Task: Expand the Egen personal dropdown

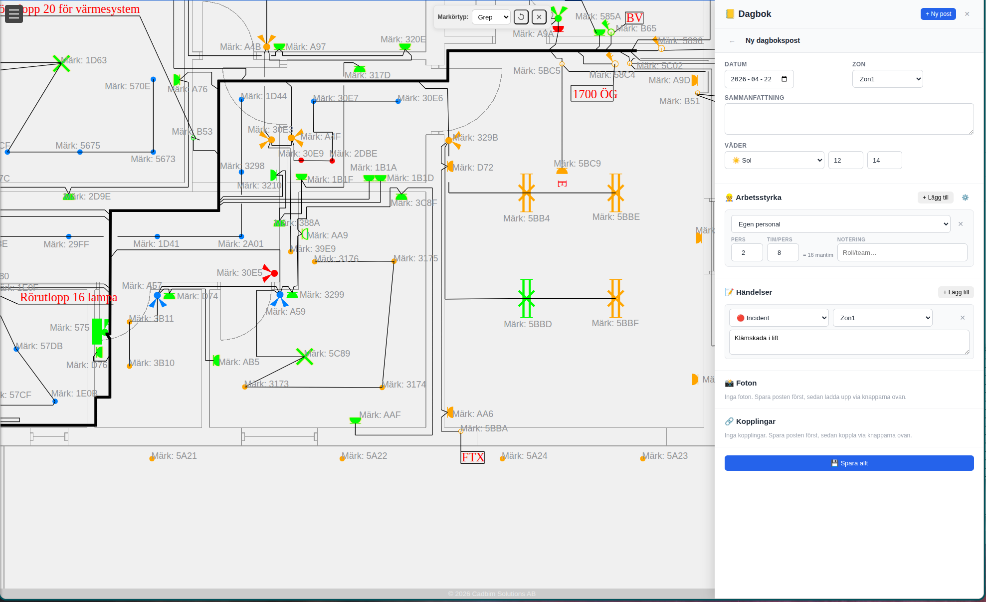Action: pos(840,224)
